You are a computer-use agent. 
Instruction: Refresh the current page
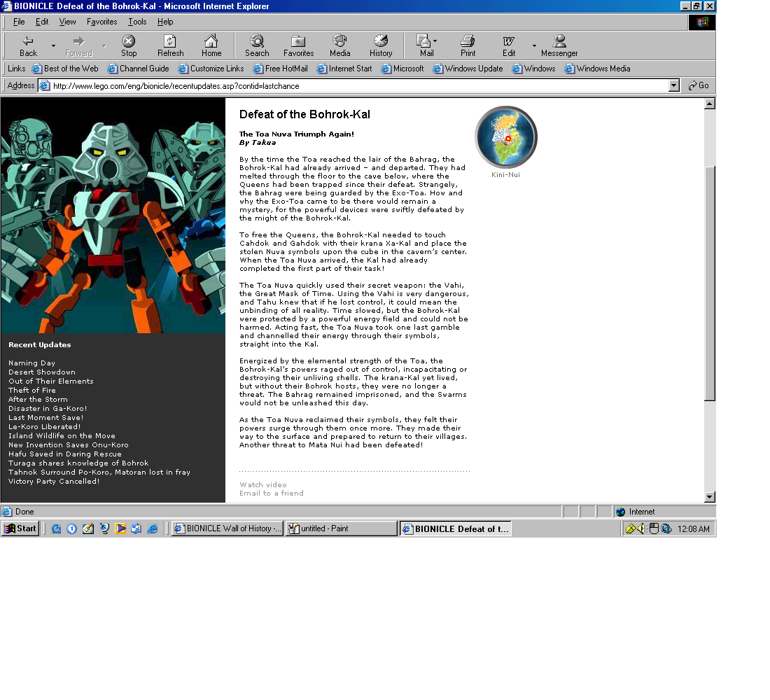(170, 46)
